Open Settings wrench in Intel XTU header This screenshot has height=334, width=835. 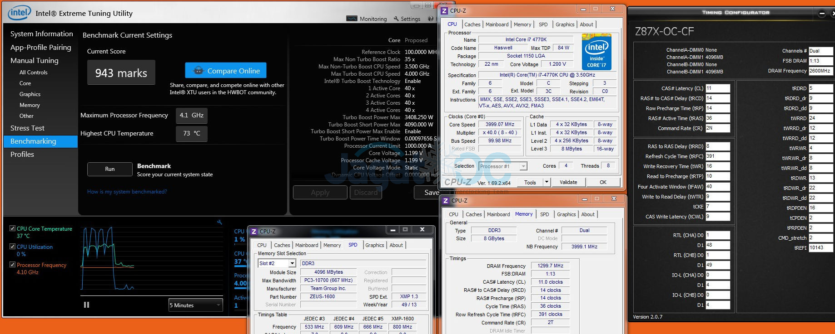tap(396, 19)
